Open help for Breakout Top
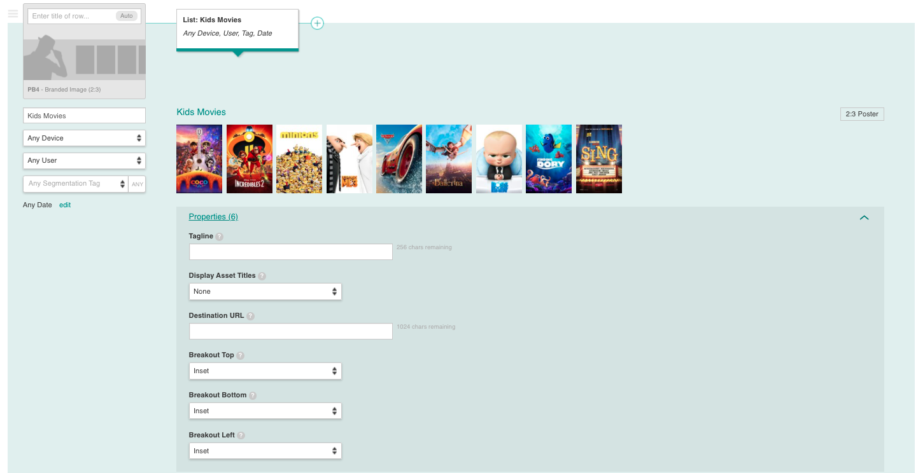This screenshot has width=918, height=473. [240, 355]
